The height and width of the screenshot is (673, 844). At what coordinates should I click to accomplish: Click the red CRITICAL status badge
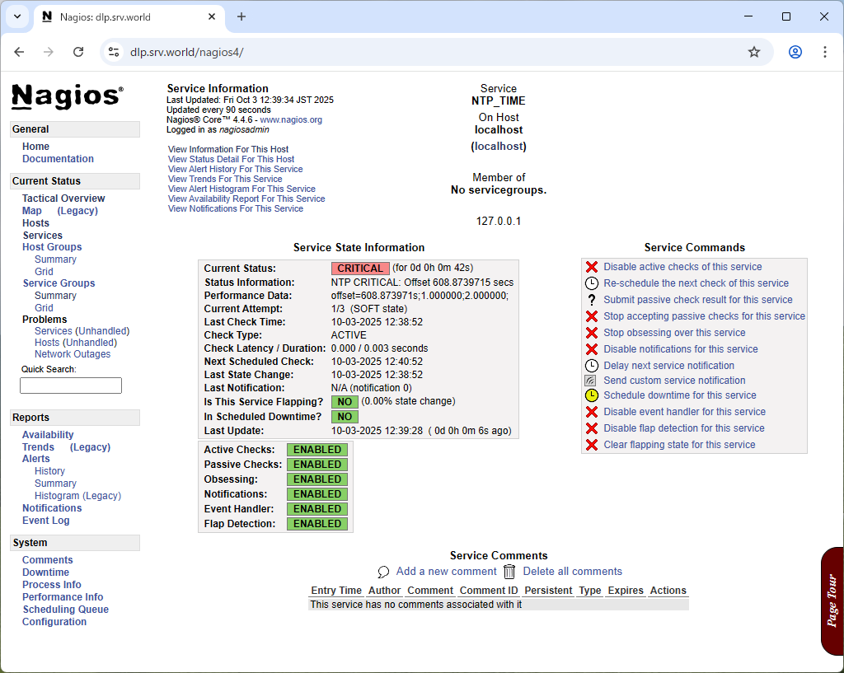pyautogui.click(x=360, y=269)
